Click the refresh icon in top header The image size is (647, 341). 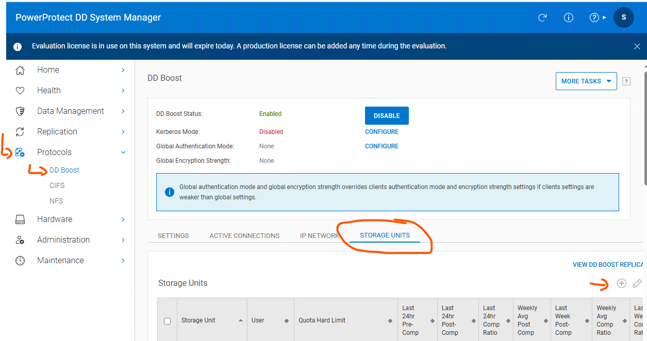[542, 18]
